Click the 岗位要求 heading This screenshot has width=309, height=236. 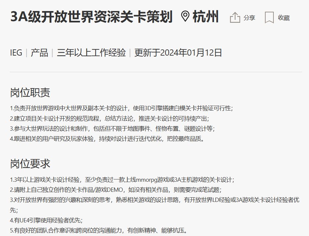[x=30, y=164]
